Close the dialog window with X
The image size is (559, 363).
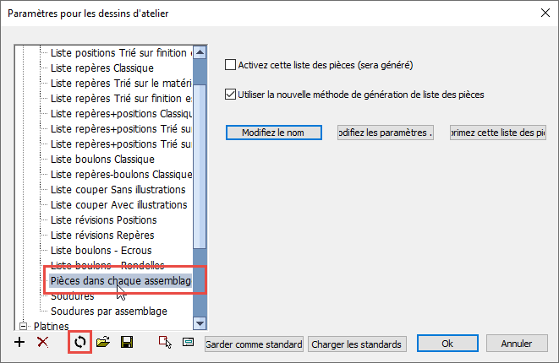(542, 13)
